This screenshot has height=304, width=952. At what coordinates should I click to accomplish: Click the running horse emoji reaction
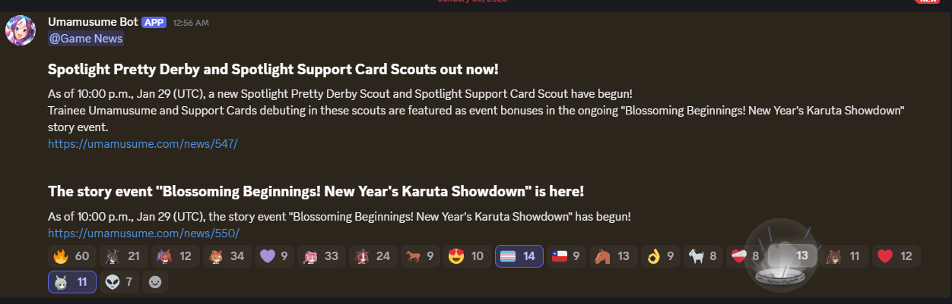(x=420, y=256)
